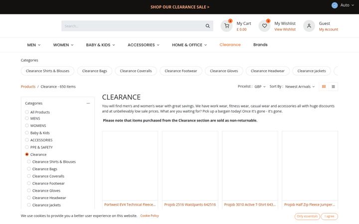
Task: Open the My Account link
Action: pyautogui.click(x=329, y=29)
